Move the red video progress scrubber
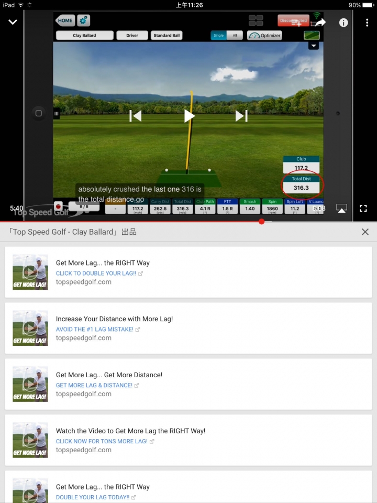Screen dimensions: 377x503 262,221
